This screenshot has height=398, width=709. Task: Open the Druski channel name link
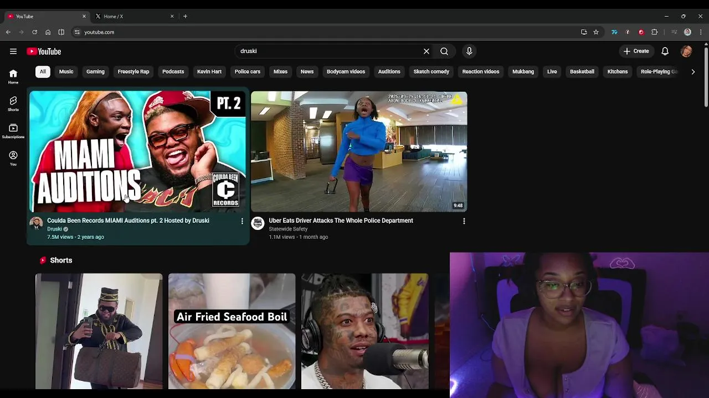(x=54, y=229)
